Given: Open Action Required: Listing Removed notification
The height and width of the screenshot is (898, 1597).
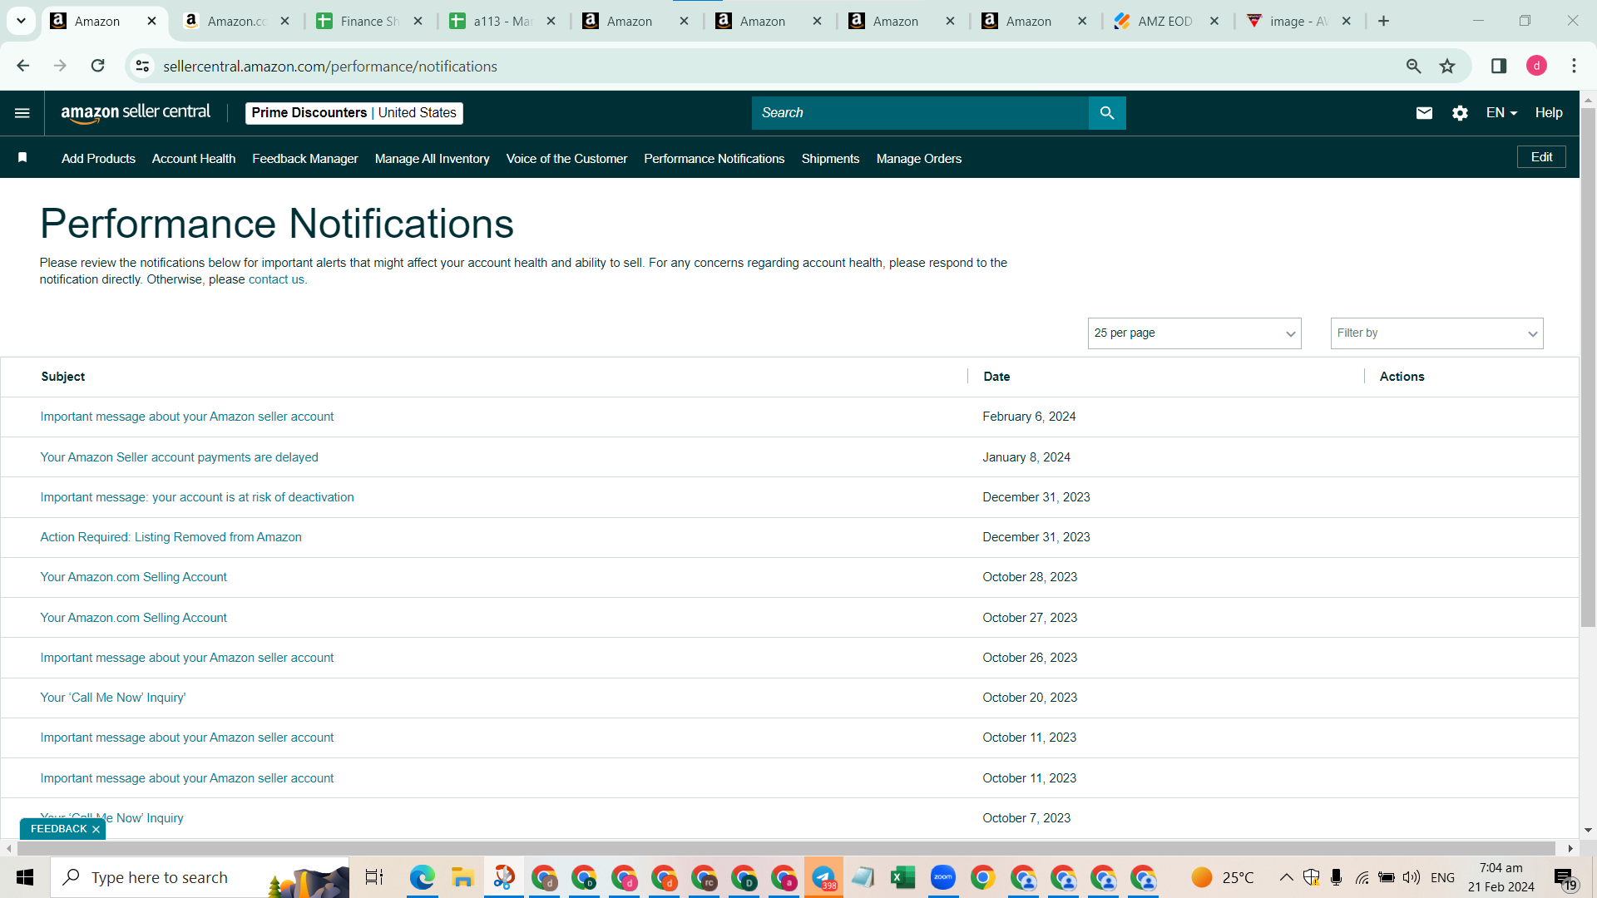Looking at the screenshot, I should pos(171,537).
